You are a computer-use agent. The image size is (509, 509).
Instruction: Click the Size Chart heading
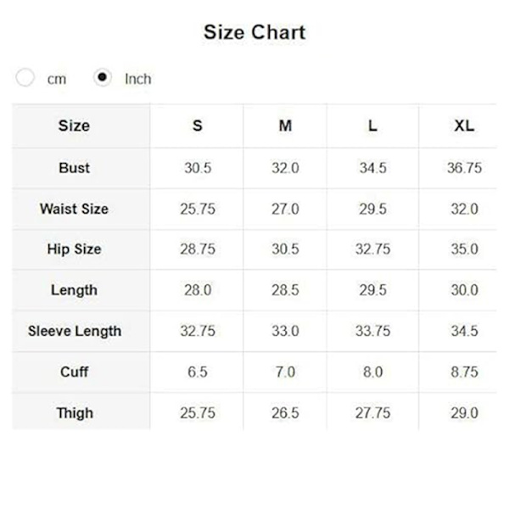click(254, 33)
